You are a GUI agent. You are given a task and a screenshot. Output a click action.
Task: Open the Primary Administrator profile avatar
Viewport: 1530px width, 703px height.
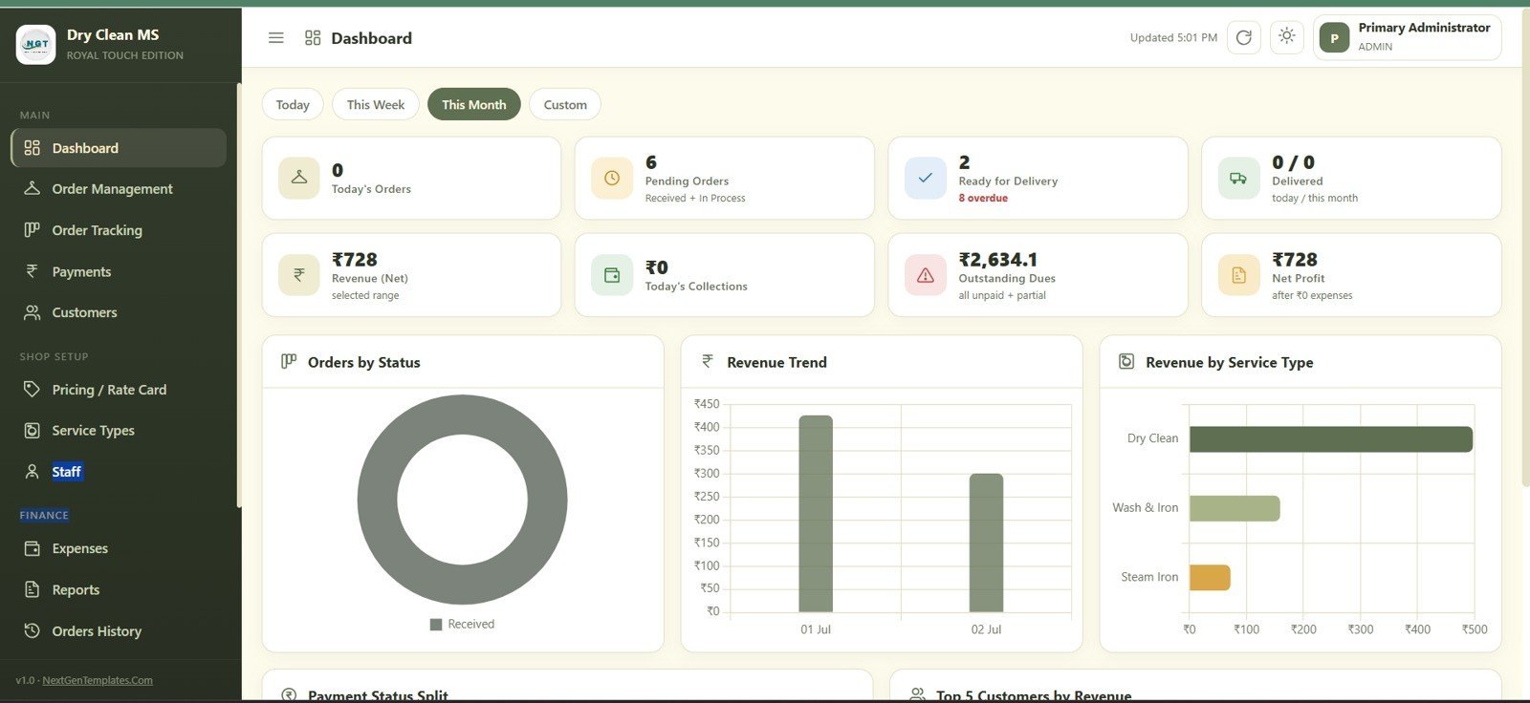point(1335,38)
